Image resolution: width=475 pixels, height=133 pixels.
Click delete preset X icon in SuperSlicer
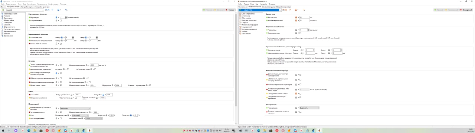[x=49, y=10]
